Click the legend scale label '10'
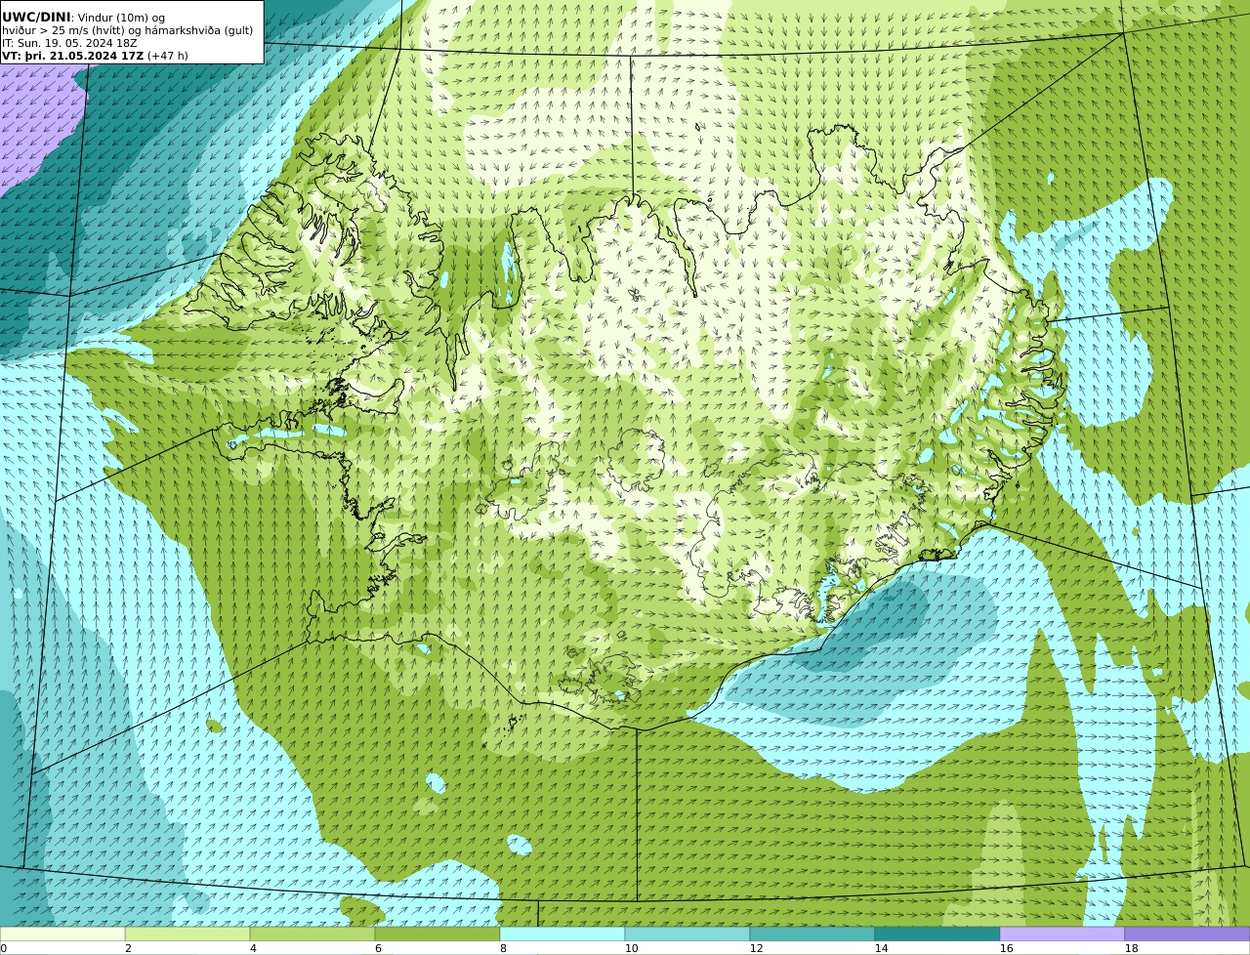Image resolution: width=1250 pixels, height=955 pixels. click(x=631, y=948)
